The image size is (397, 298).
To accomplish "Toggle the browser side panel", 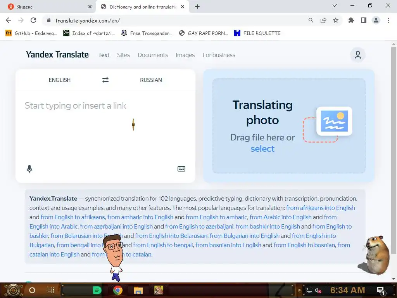I will [364, 20].
